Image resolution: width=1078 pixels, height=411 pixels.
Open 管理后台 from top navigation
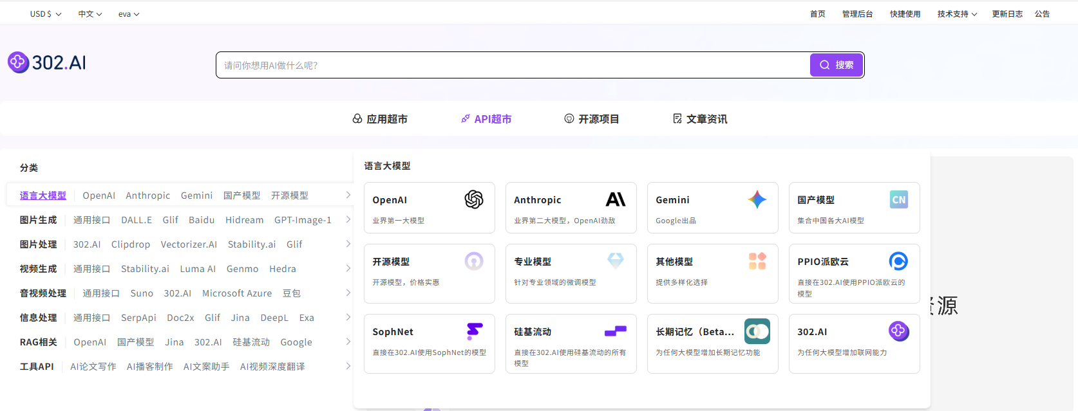pyautogui.click(x=857, y=14)
